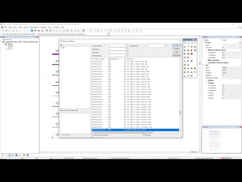Open the Nominal width dropdown
This screenshot has height=182, width=242.
pyautogui.click(x=126, y=55)
